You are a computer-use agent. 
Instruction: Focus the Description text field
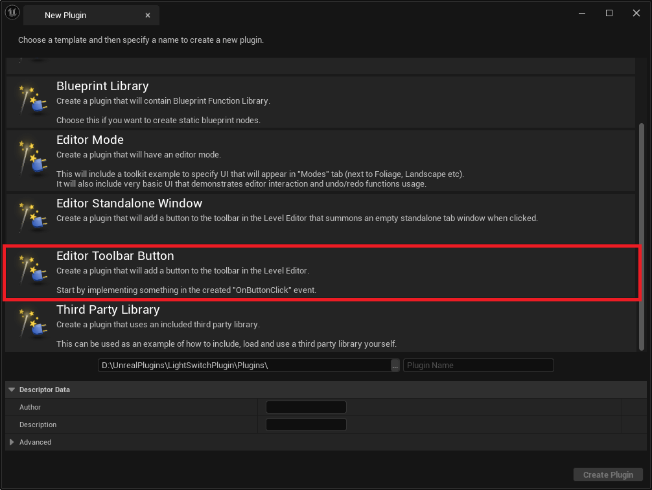click(x=306, y=425)
